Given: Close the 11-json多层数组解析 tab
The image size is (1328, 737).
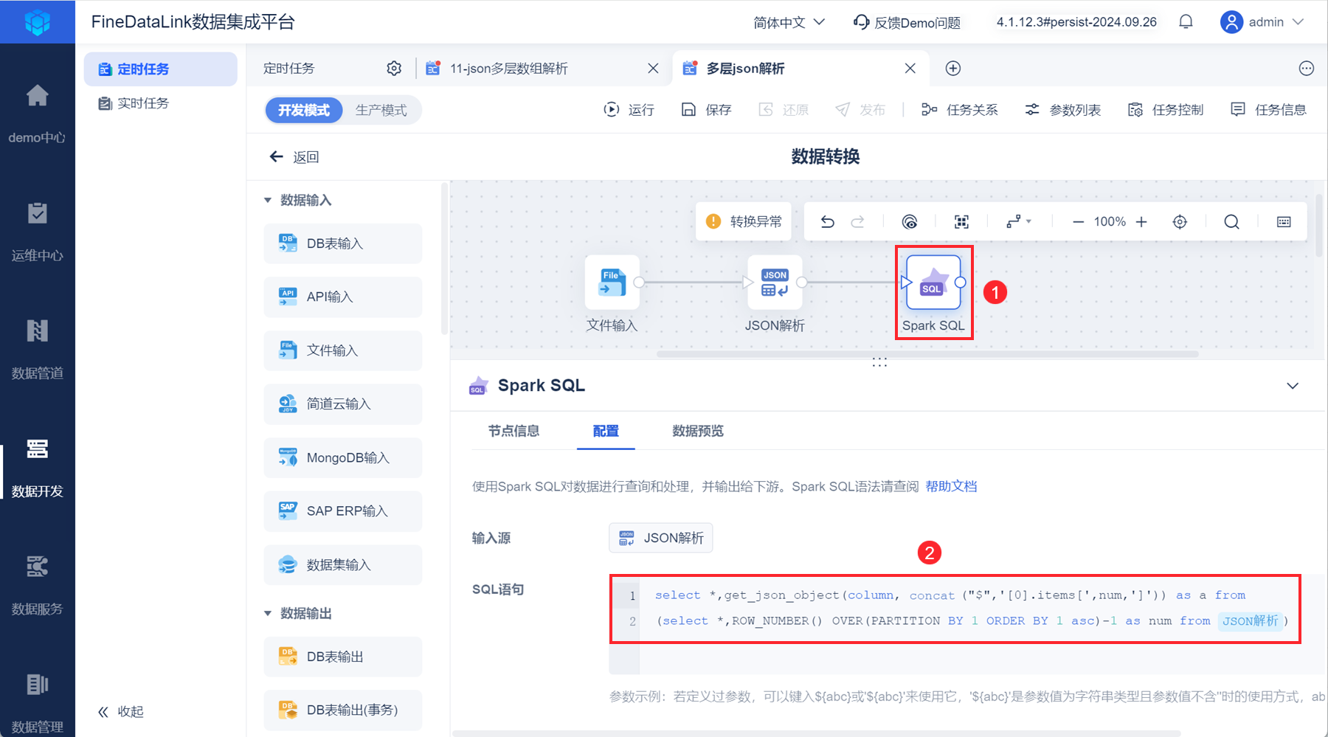Looking at the screenshot, I should click(x=653, y=69).
